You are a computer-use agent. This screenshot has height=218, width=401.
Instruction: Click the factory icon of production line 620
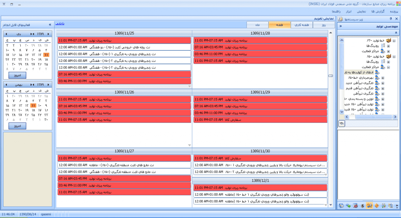(x=388, y=40)
